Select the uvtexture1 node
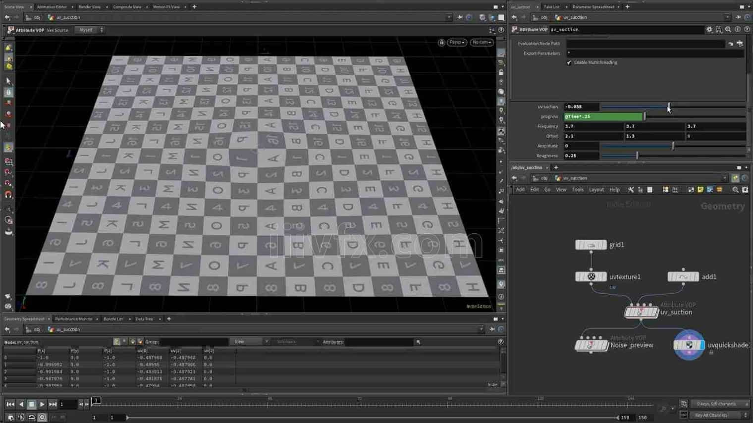This screenshot has height=423, width=753. click(x=591, y=277)
